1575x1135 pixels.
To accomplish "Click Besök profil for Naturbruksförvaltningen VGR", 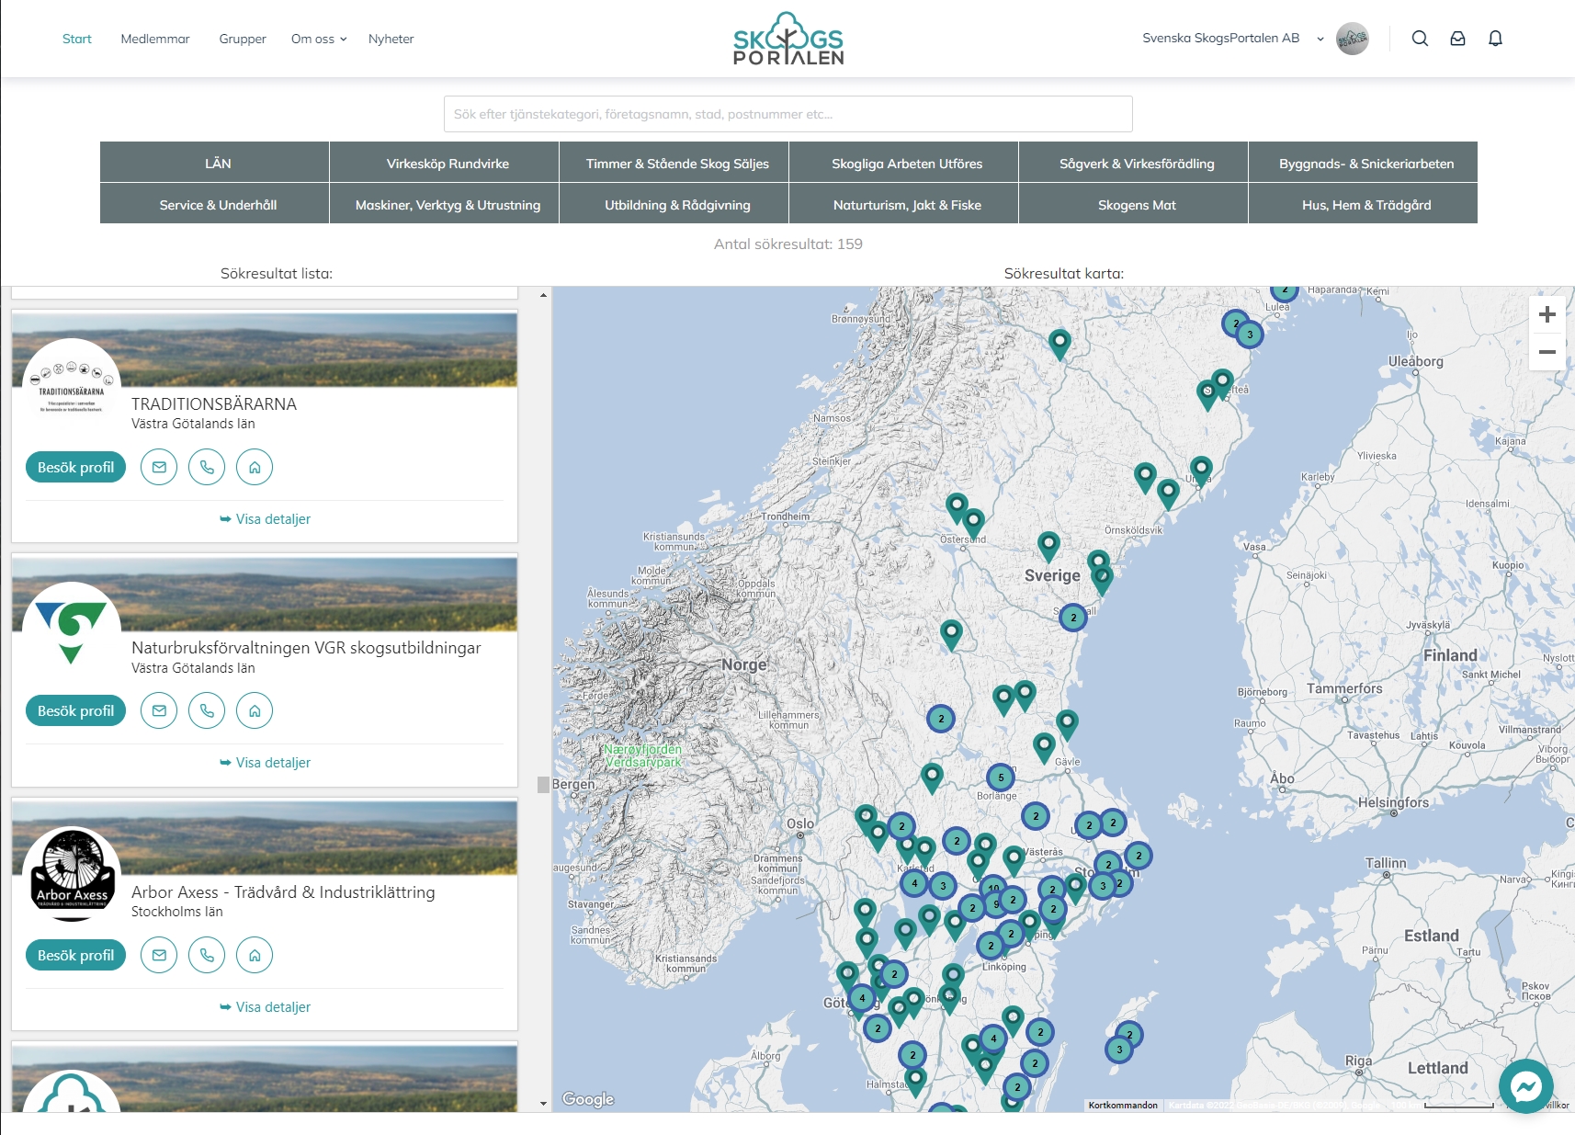I will tap(75, 710).
